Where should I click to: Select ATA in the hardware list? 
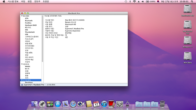pos(27,18)
